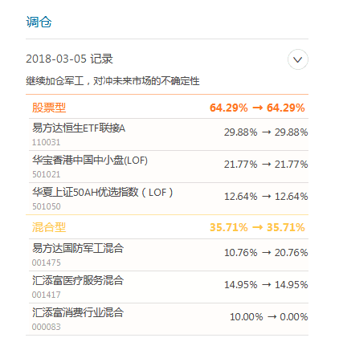Click the 10.76% → 20.76% allocation change

click(266, 253)
